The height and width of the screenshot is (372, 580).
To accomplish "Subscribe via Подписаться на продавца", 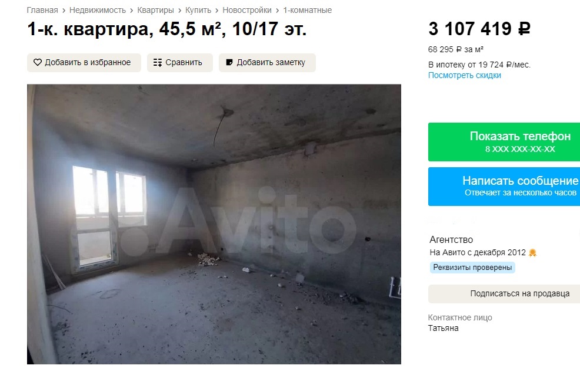I will tap(504, 294).
